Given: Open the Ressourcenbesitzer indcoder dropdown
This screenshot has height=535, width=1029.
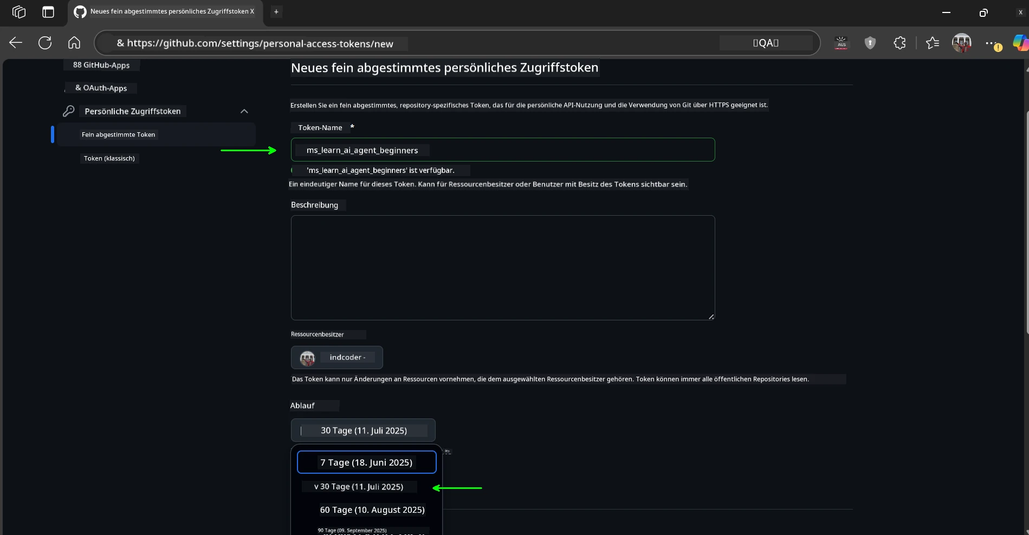Looking at the screenshot, I should point(336,358).
